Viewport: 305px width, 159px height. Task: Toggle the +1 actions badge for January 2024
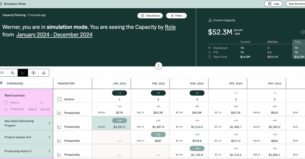tap(119, 93)
